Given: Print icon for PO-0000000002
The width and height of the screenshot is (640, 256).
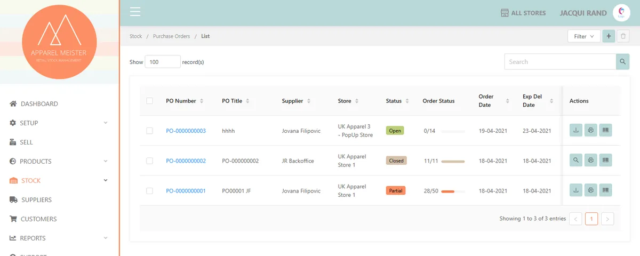Looking at the screenshot, I should (590, 161).
